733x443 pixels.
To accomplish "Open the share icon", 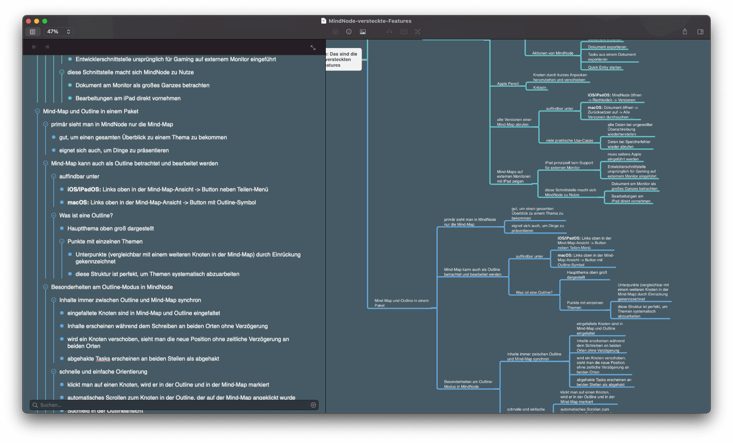I will coord(685,32).
